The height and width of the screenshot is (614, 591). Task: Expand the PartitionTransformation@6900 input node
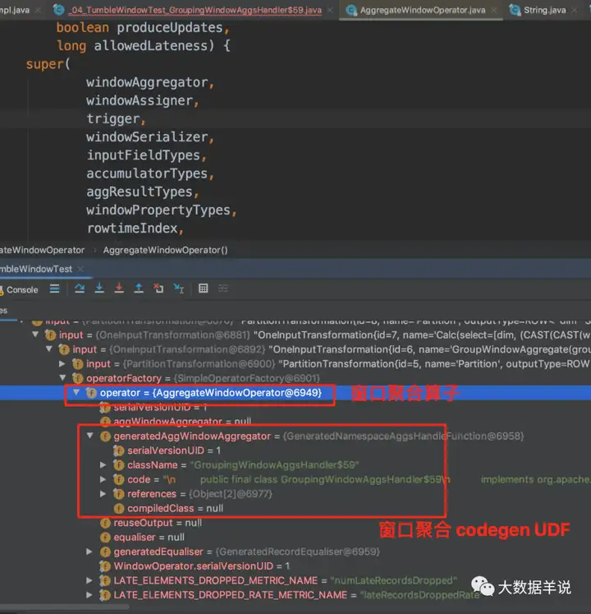tap(62, 364)
